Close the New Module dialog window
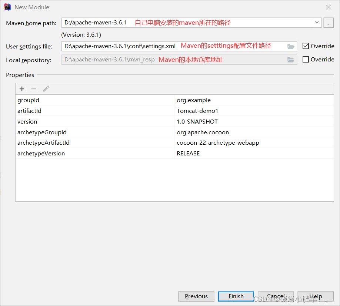The height and width of the screenshot is (306, 340). (x=329, y=7)
